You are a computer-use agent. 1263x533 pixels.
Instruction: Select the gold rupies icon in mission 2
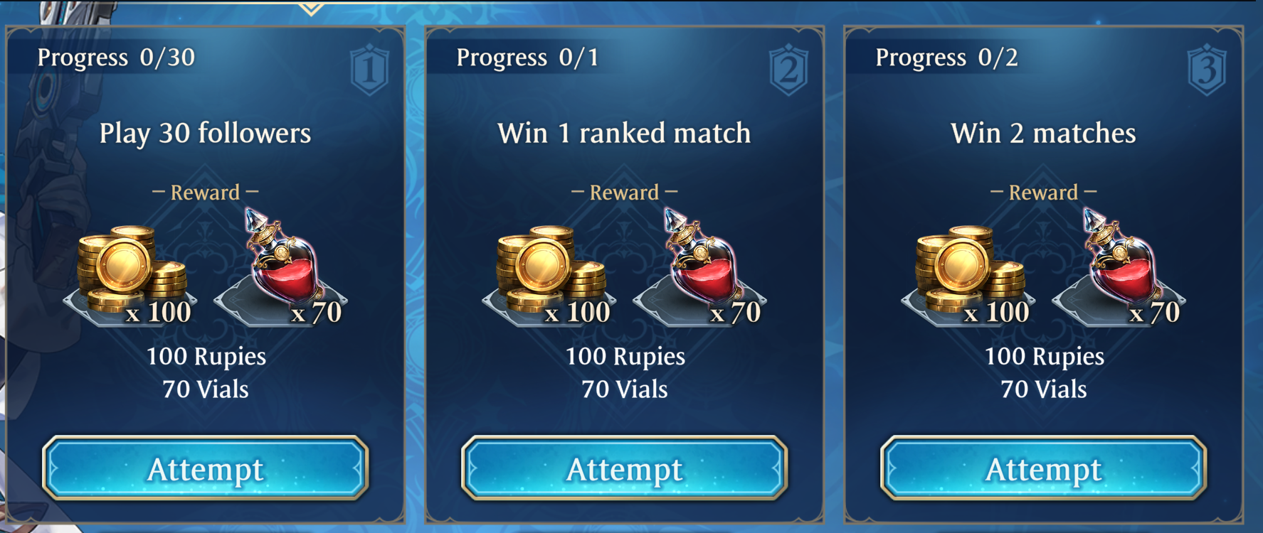[x=551, y=270]
